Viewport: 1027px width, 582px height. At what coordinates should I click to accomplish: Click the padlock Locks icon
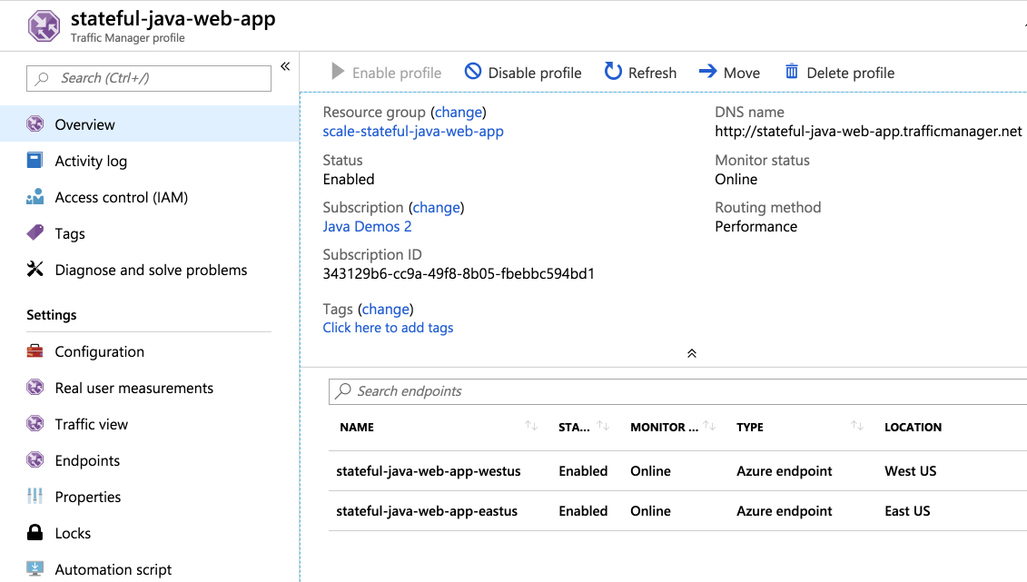click(x=35, y=532)
